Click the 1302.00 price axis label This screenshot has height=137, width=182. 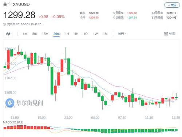click(10, 78)
